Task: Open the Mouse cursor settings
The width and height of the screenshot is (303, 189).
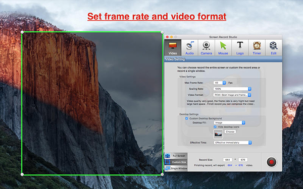Action: tap(223, 48)
